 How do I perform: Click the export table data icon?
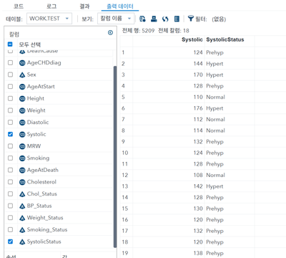pyautogui.click(x=142, y=19)
